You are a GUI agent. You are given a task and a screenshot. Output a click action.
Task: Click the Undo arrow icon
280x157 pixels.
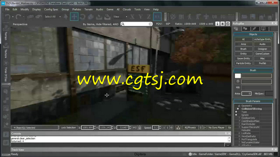7,17
